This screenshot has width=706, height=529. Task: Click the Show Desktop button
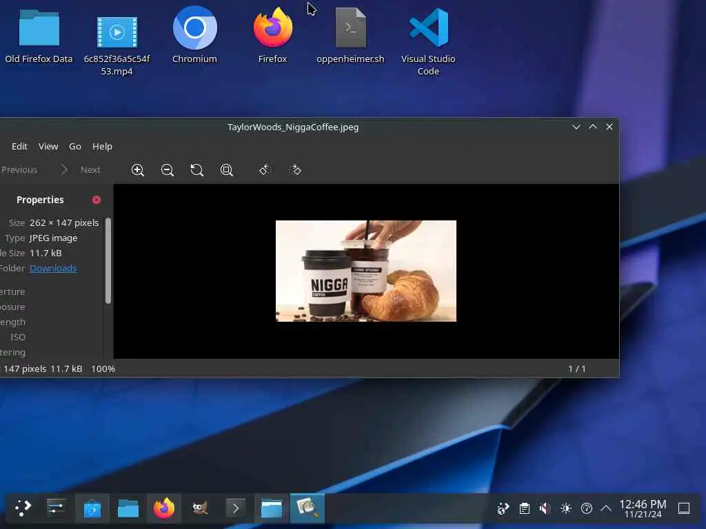coord(684,509)
